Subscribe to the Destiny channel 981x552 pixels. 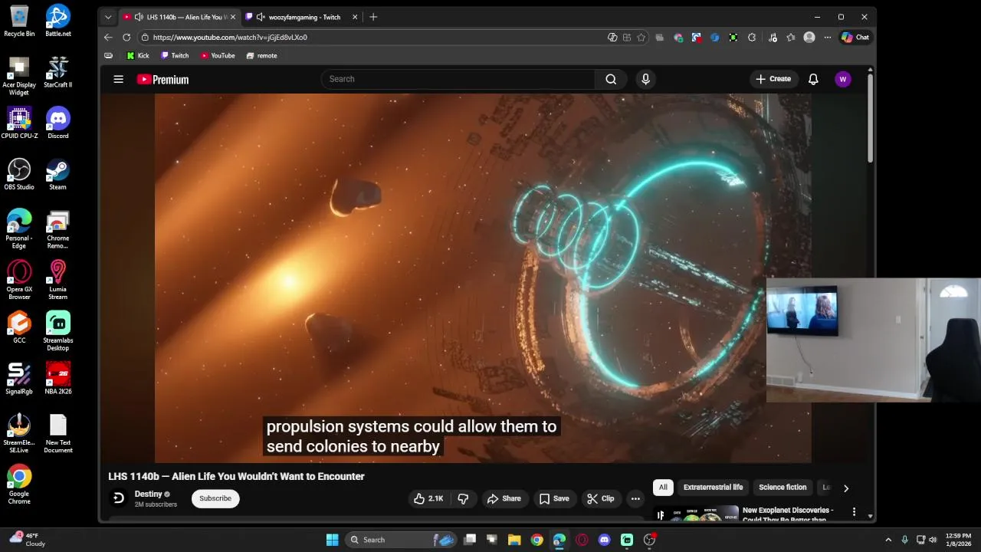[x=215, y=498]
